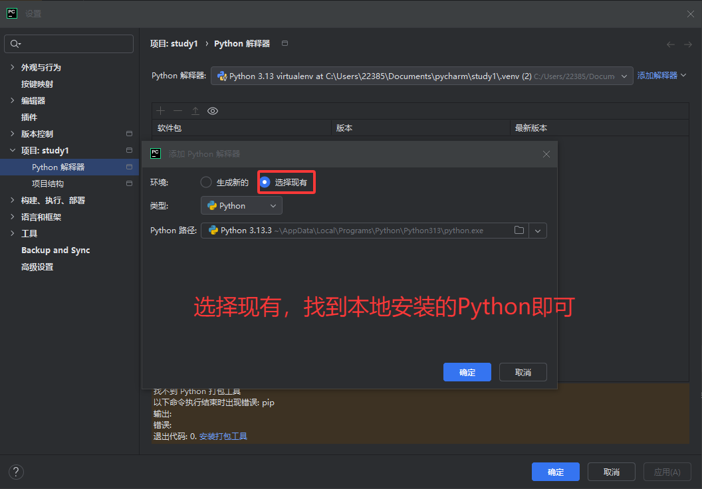
Task: Close the 添加 Python 解释器 dialog
Action: 546,154
